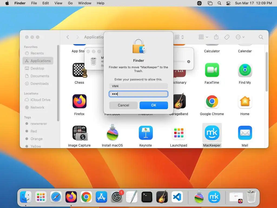
Task: Click the Finder window vertical scrollbar
Action: coord(266,71)
